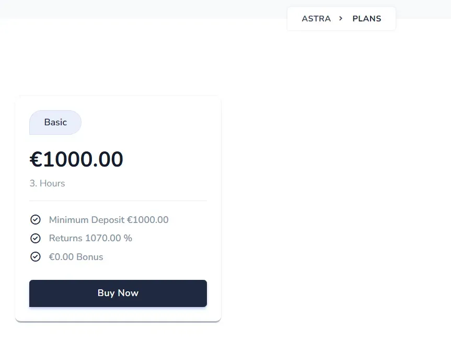Image resolution: width=451 pixels, height=342 pixels.
Task: Click the checkmark icon beside €0.00 Bonus
Action: coord(36,256)
